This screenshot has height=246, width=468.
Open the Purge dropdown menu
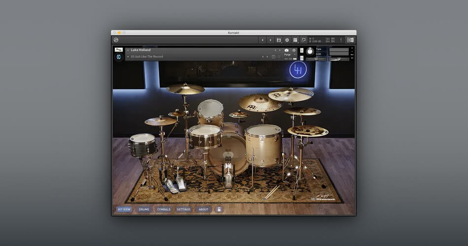(x=290, y=55)
